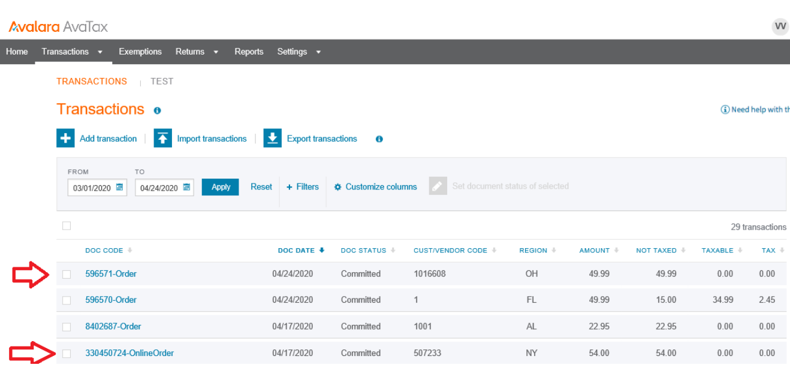
Task: Sort by the DOC DATE column arrow
Action: tap(322, 250)
